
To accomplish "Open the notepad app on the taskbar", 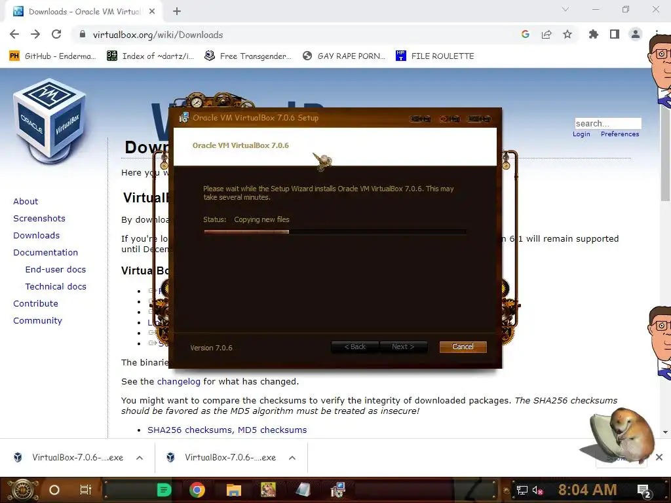I will click(x=303, y=490).
